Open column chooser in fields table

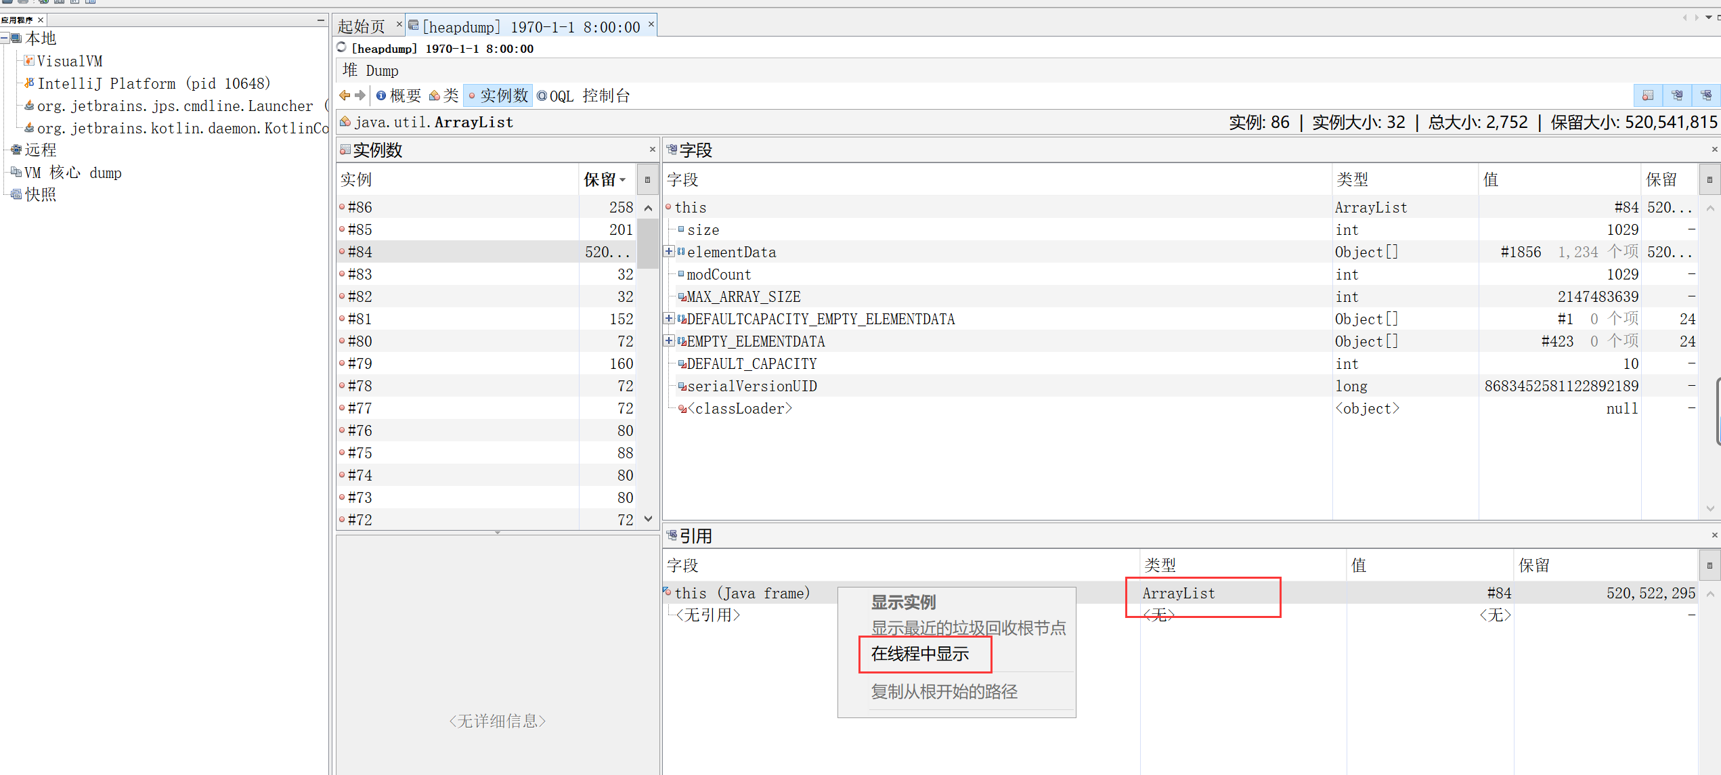[1709, 179]
